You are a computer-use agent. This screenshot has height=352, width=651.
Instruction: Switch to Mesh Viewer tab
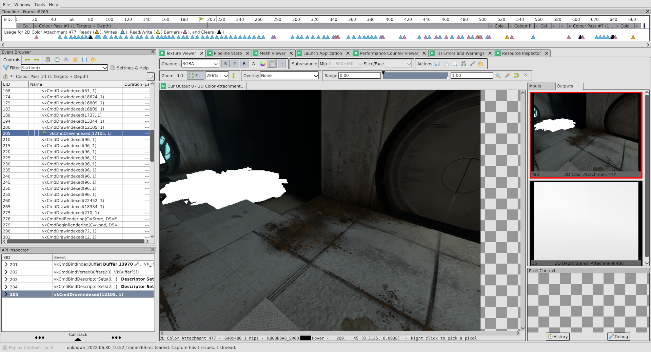[272, 53]
